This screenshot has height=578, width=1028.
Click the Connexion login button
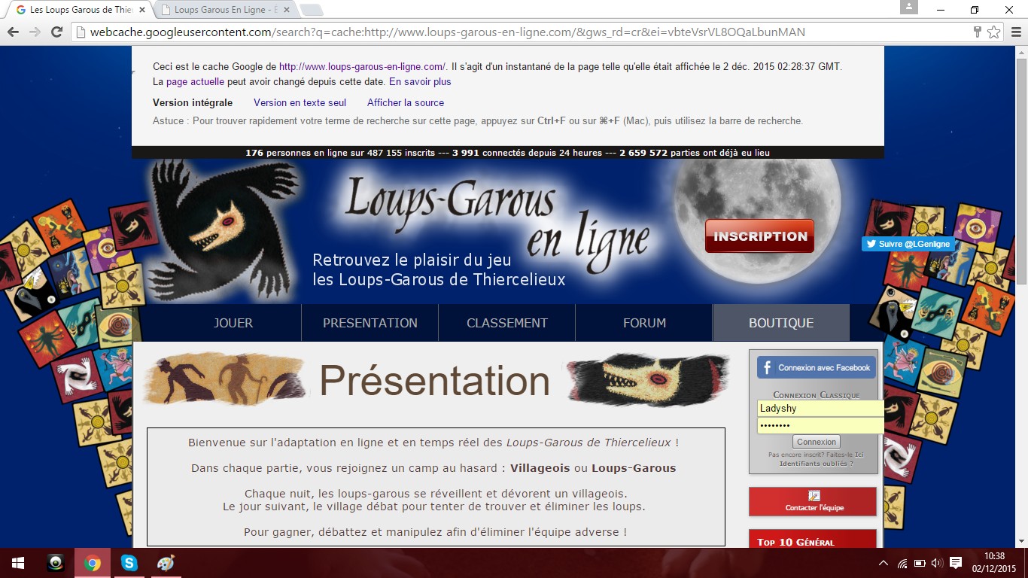coord(817,442)
